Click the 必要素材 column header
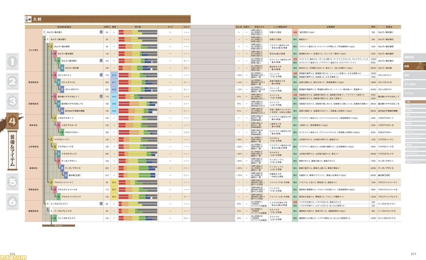Screen dimensions: 426x260 (x=330, y=26)
